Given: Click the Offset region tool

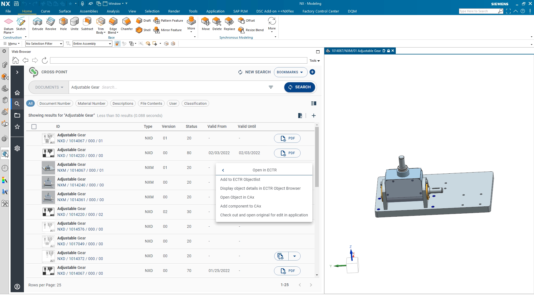Looking at the screenshot, I should coord(246,21).
